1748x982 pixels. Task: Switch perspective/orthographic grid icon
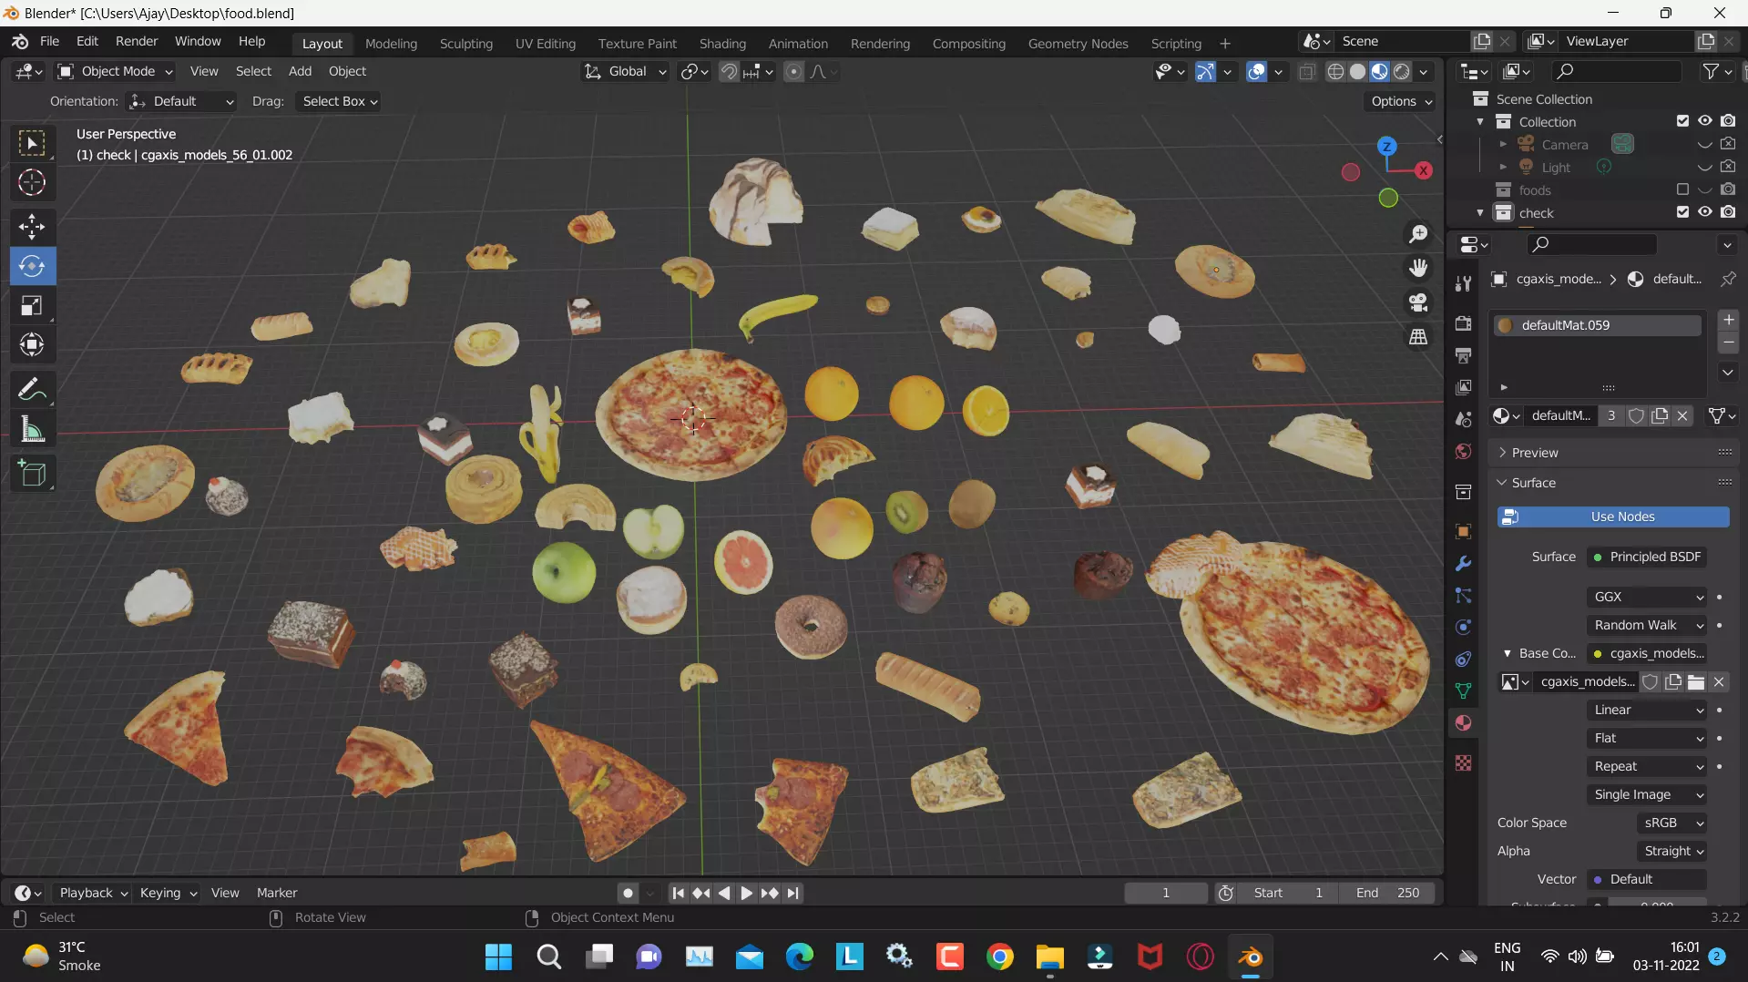tap(1418, 337)
